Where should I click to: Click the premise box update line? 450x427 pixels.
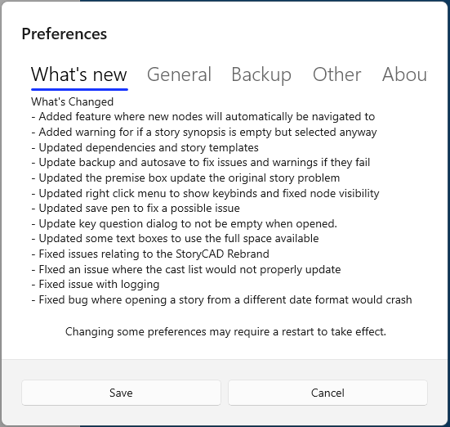(x=185, y=178)
